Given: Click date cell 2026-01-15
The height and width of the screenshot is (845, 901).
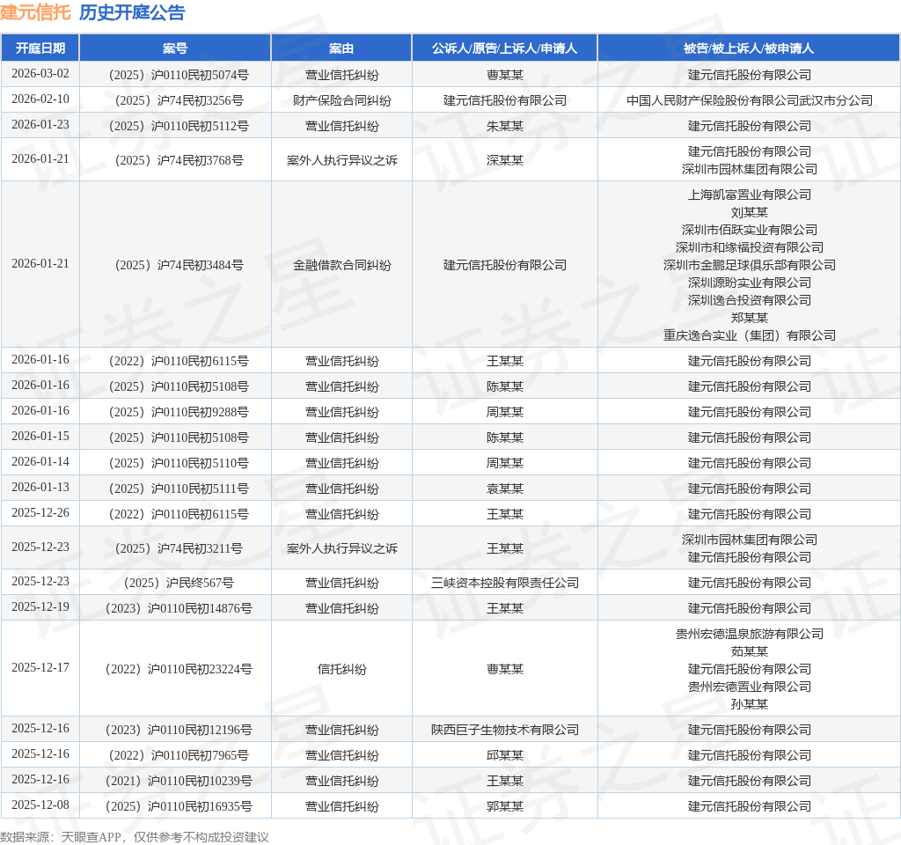Looking at the screenshot, I should coord(40,437).
